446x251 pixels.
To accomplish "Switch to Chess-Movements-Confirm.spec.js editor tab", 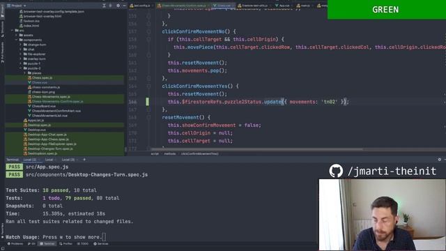I will point(183,6).
